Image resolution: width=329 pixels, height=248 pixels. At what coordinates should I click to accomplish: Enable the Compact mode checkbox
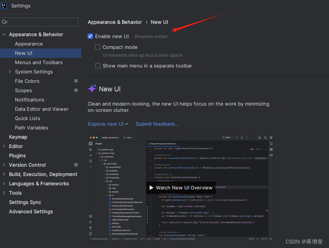click(98, 47)
